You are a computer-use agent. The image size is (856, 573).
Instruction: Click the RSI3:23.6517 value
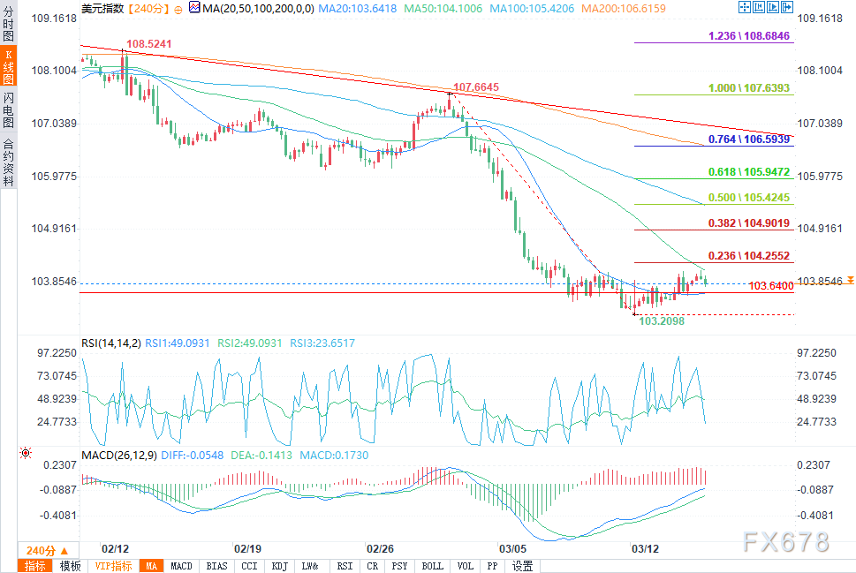click(x=322, y=343)
